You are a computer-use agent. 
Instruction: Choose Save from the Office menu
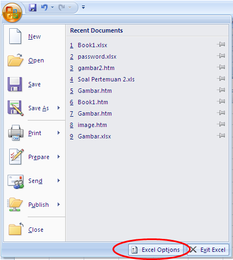coord(34,84)
